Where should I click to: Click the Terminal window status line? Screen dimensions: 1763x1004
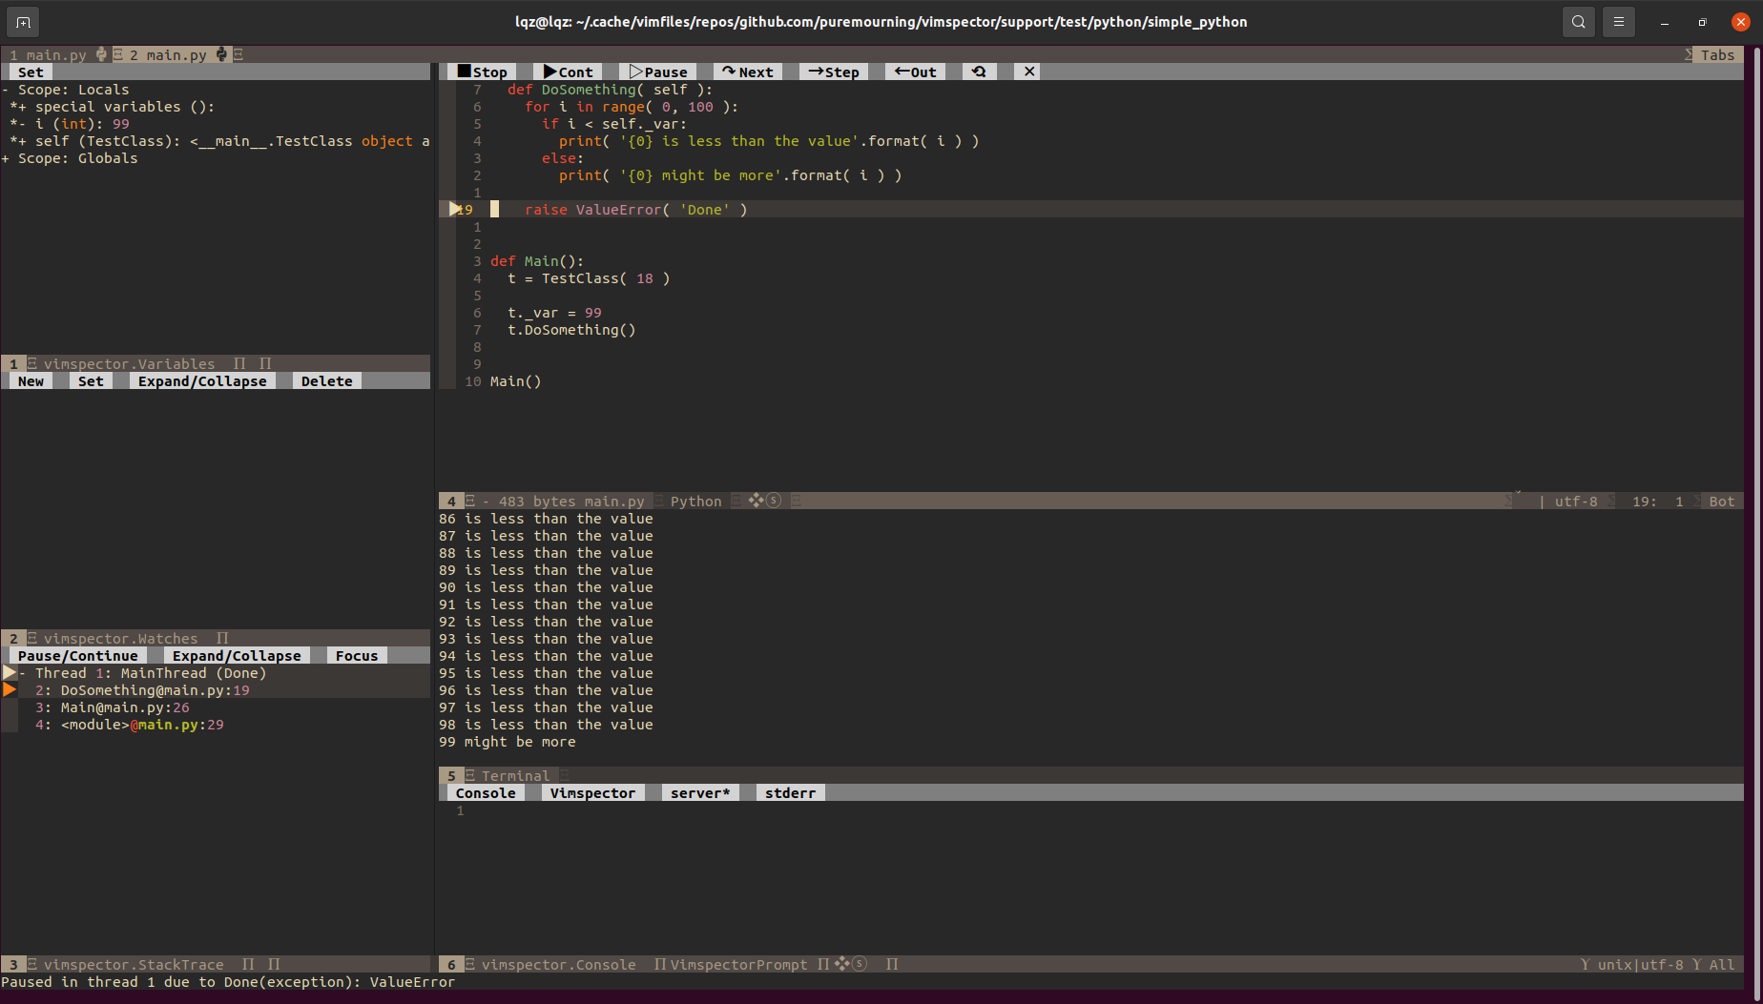pos(1090,775)
